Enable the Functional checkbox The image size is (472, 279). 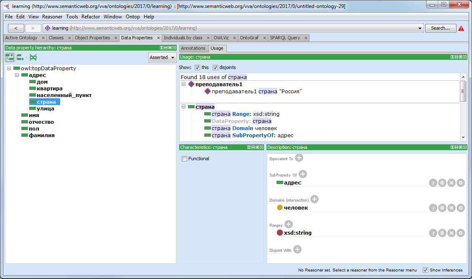tap(184, 159)
